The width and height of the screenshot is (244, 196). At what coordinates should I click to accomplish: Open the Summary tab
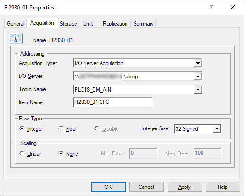tap(143, 24)
